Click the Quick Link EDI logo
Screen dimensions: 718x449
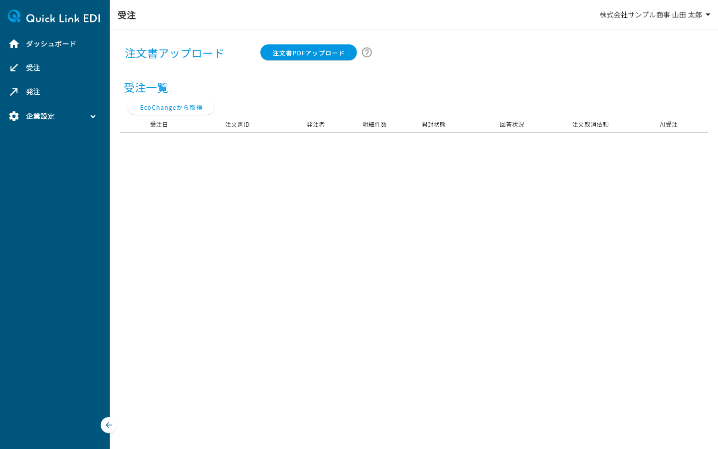[54, 17]
